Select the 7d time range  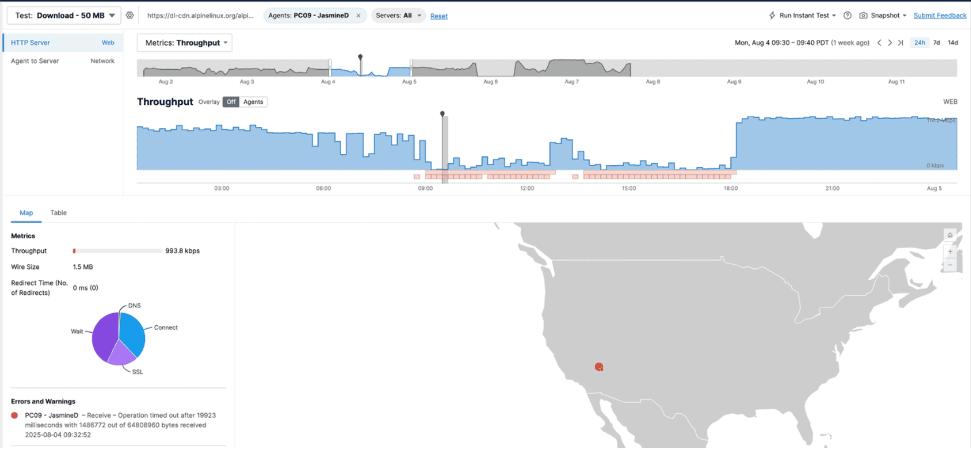pyautogui.click(x=936, y=43)
